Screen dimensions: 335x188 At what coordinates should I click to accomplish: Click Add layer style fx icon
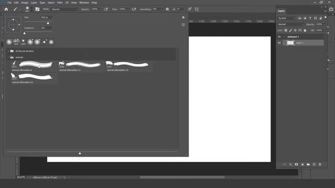291,164
